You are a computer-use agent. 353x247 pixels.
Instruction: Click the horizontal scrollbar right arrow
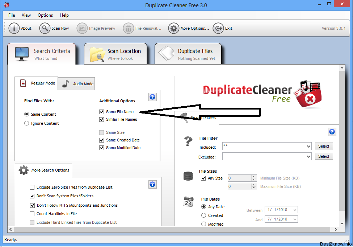click(336, 229)
